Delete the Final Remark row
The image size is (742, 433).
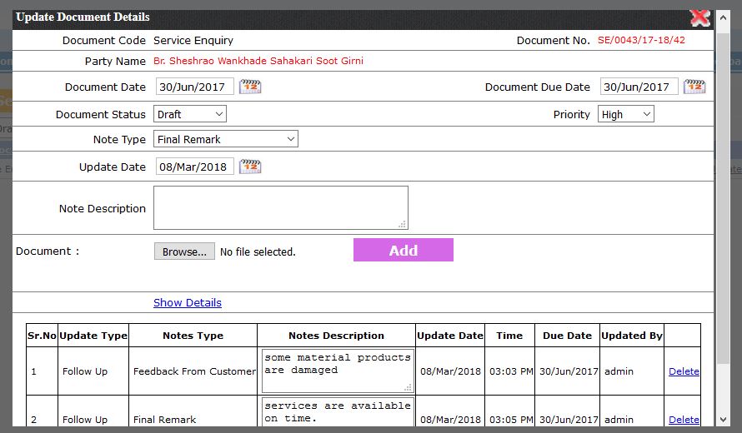[684, 420]
